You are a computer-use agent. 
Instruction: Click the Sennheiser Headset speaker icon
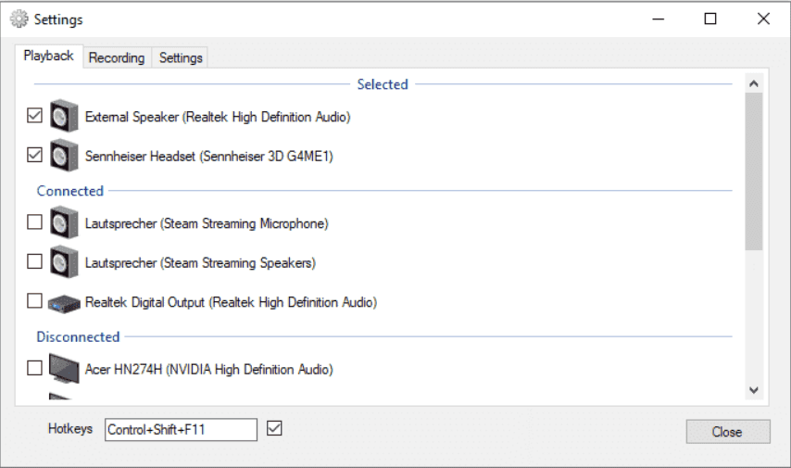click(63, 156)
